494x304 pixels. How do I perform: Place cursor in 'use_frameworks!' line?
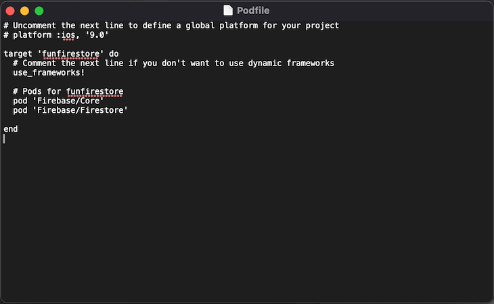(49, 72)
